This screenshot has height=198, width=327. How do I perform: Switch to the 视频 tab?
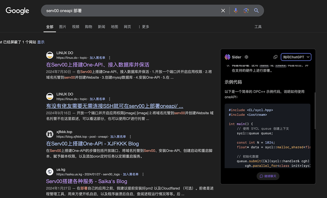tap(75, 27)
